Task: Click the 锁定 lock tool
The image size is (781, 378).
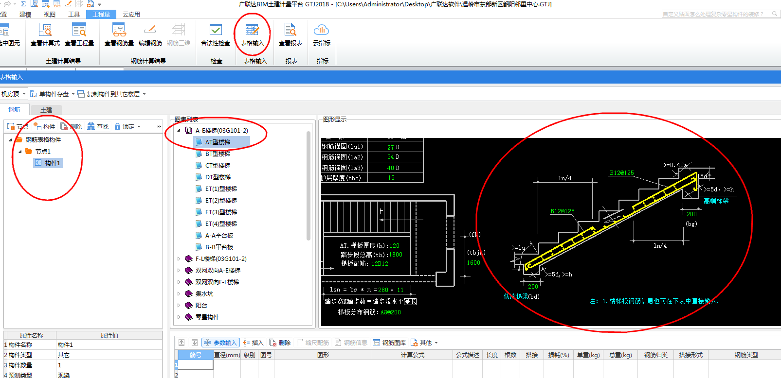Action: [x=125, y=126]
